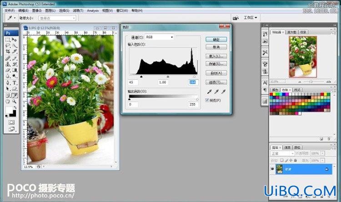Select the Pen tool

(x=8, y=83)
